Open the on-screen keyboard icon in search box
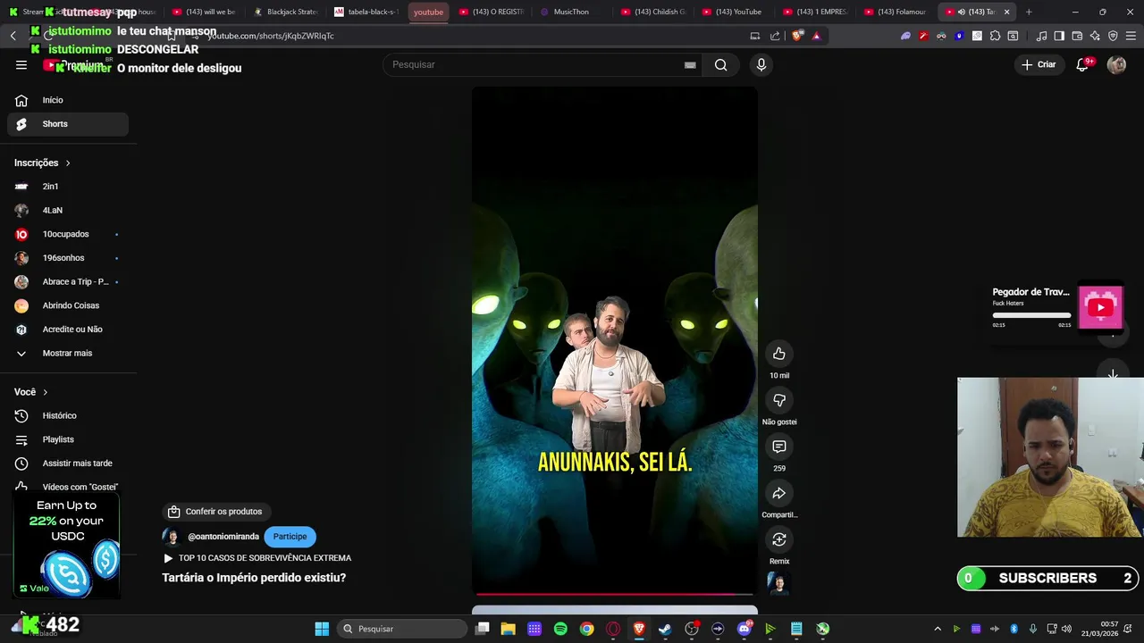 690,64
